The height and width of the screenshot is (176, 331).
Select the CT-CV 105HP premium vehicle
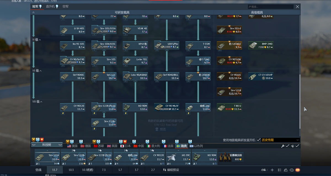pyautogui.click(x=261, y=76)
